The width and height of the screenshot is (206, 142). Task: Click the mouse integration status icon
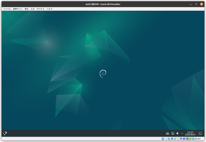(190, 139)
